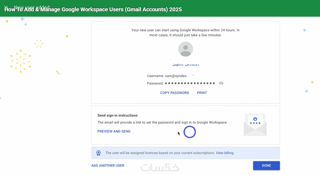The height and width of the screenshot is (175, 320).
Task: Open Preview and Send sign-in instructions
Action: coord(114,131)
